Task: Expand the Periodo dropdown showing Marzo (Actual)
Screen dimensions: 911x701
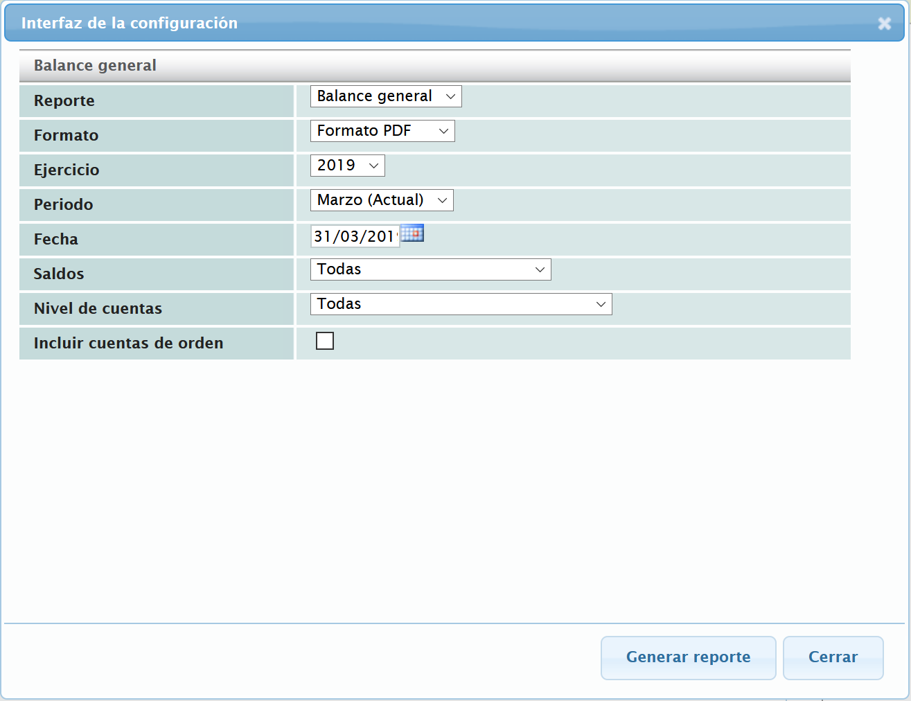Action: pos(381,200)
